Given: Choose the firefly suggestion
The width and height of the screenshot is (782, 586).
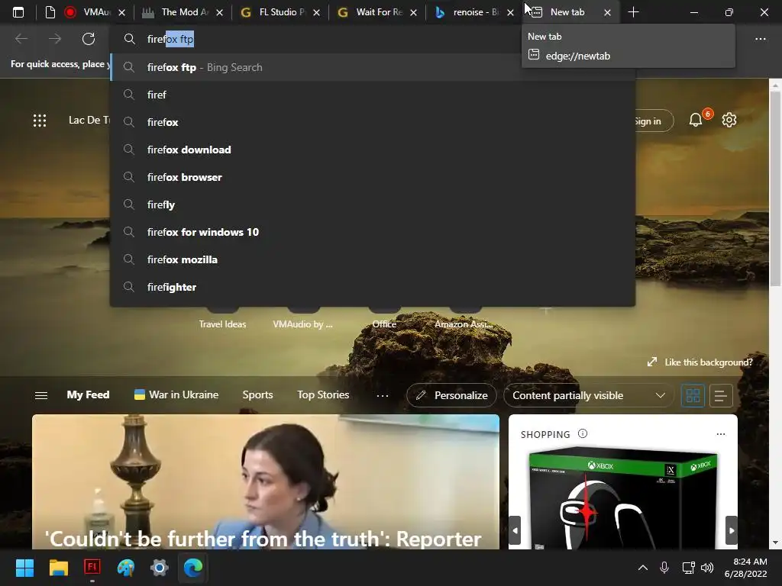Looking at the screenshot, I should (x=373, y=204).
